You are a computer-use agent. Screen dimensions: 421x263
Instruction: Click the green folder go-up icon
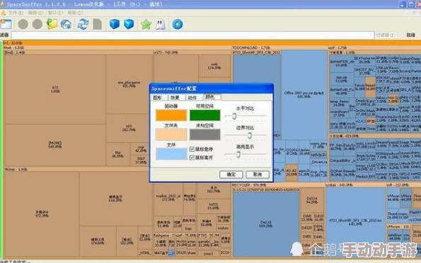52,24
